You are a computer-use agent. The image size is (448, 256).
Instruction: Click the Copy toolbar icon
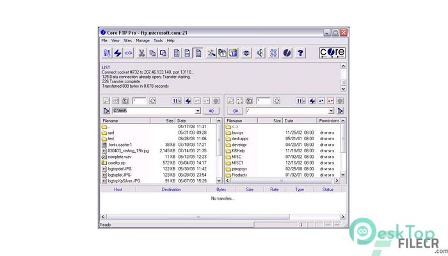tap(152, 53)
